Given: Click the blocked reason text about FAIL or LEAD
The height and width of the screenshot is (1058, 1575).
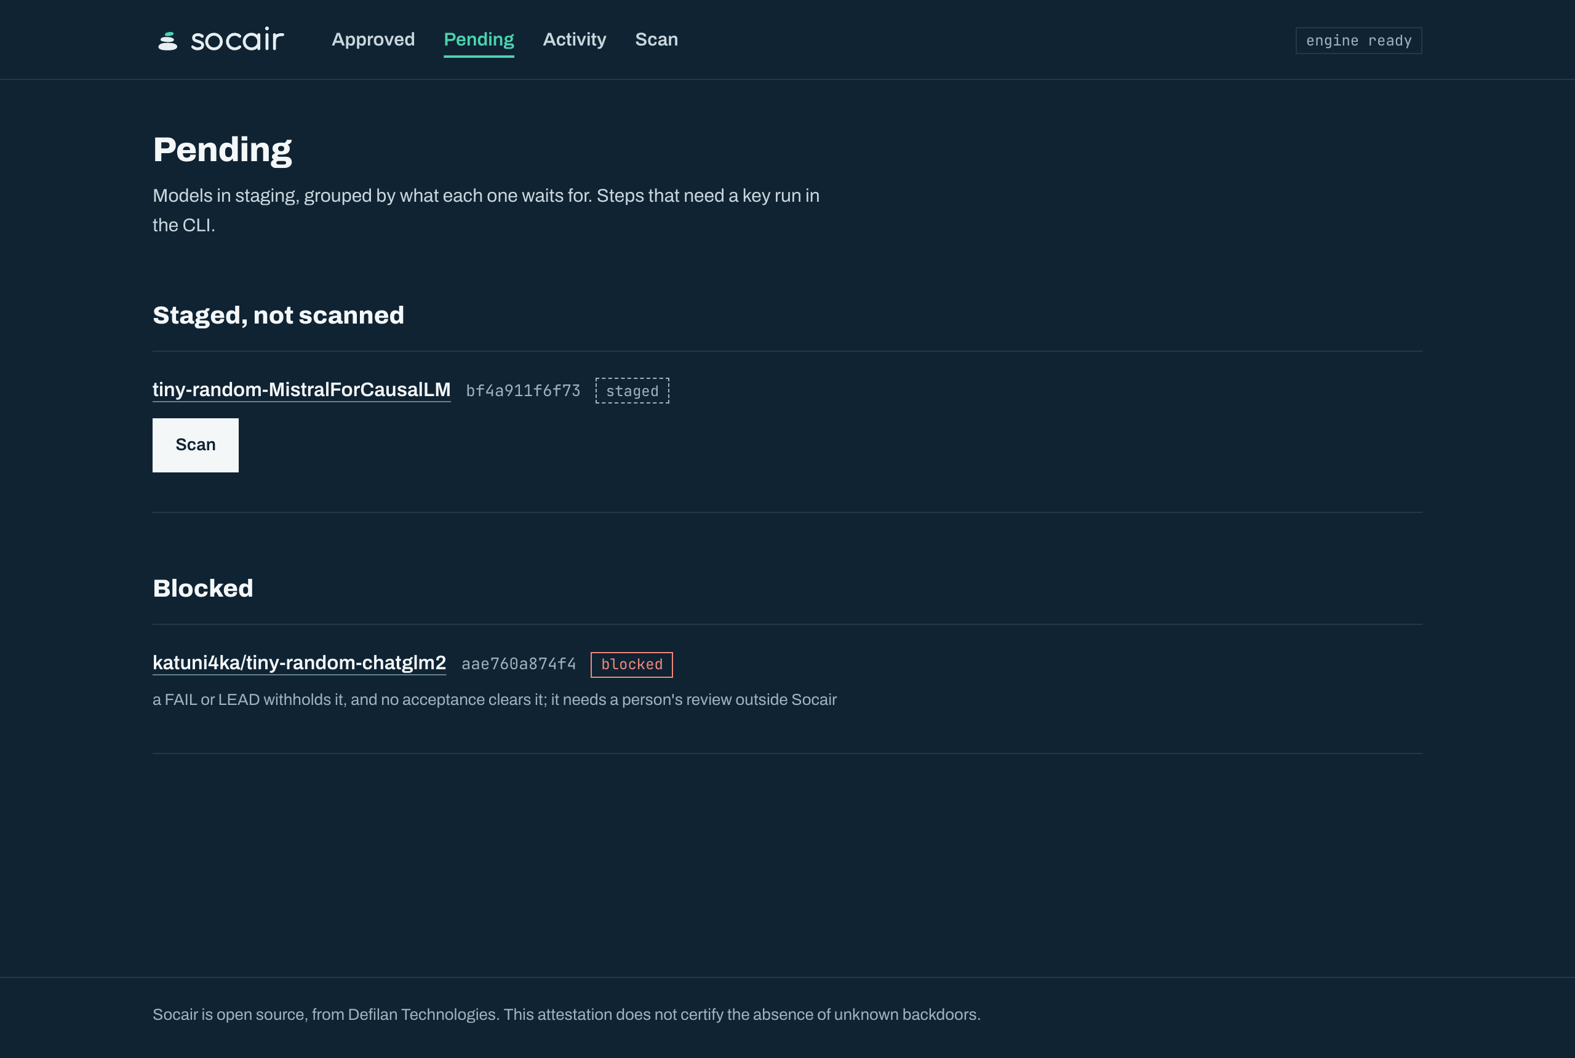Looking at the screenshot, I should point(495,700).
